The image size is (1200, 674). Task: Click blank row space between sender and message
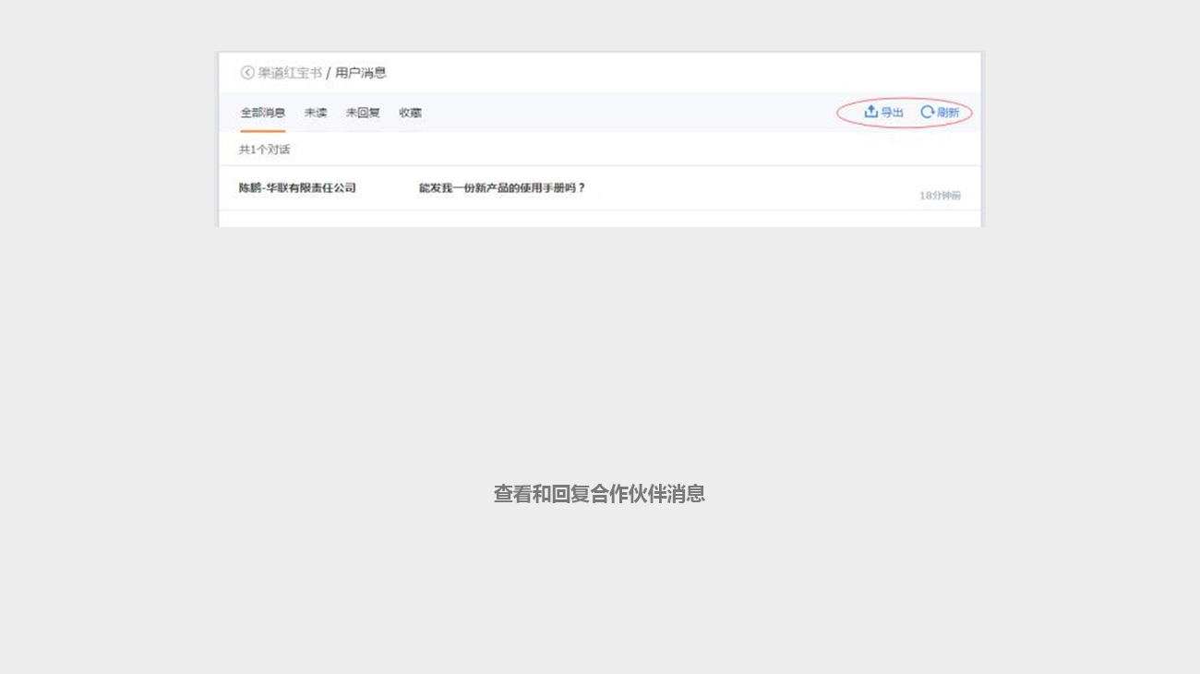pos(388,188)
